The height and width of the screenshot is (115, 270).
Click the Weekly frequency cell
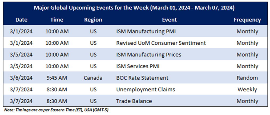247,90
